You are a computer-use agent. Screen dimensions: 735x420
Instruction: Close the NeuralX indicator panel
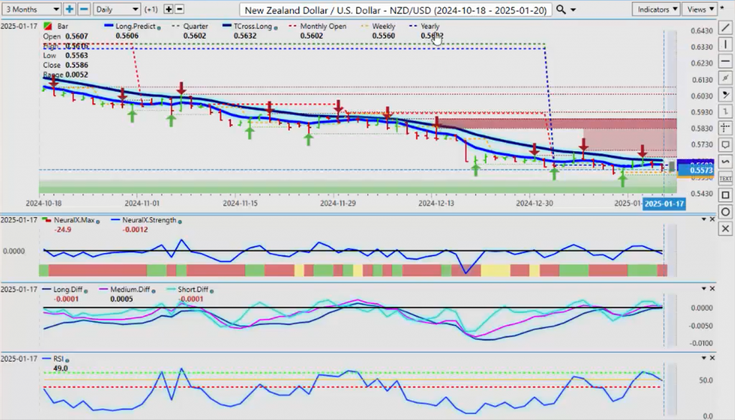713,220
